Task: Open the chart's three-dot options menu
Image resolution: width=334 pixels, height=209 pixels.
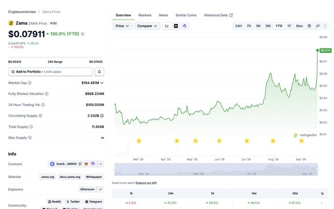Action: coord(325,26)
